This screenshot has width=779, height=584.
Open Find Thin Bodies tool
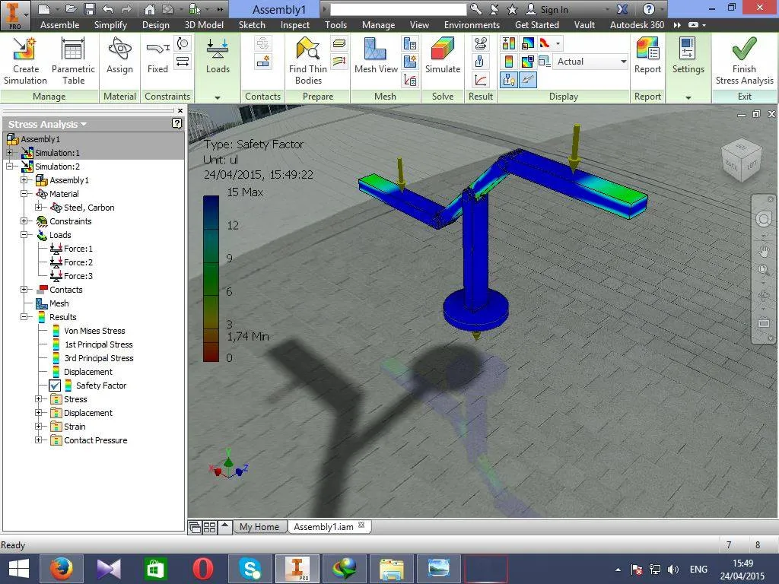[x=307, y=61]
